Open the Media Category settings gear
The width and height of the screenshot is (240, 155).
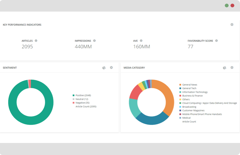[x=232, y=68]
